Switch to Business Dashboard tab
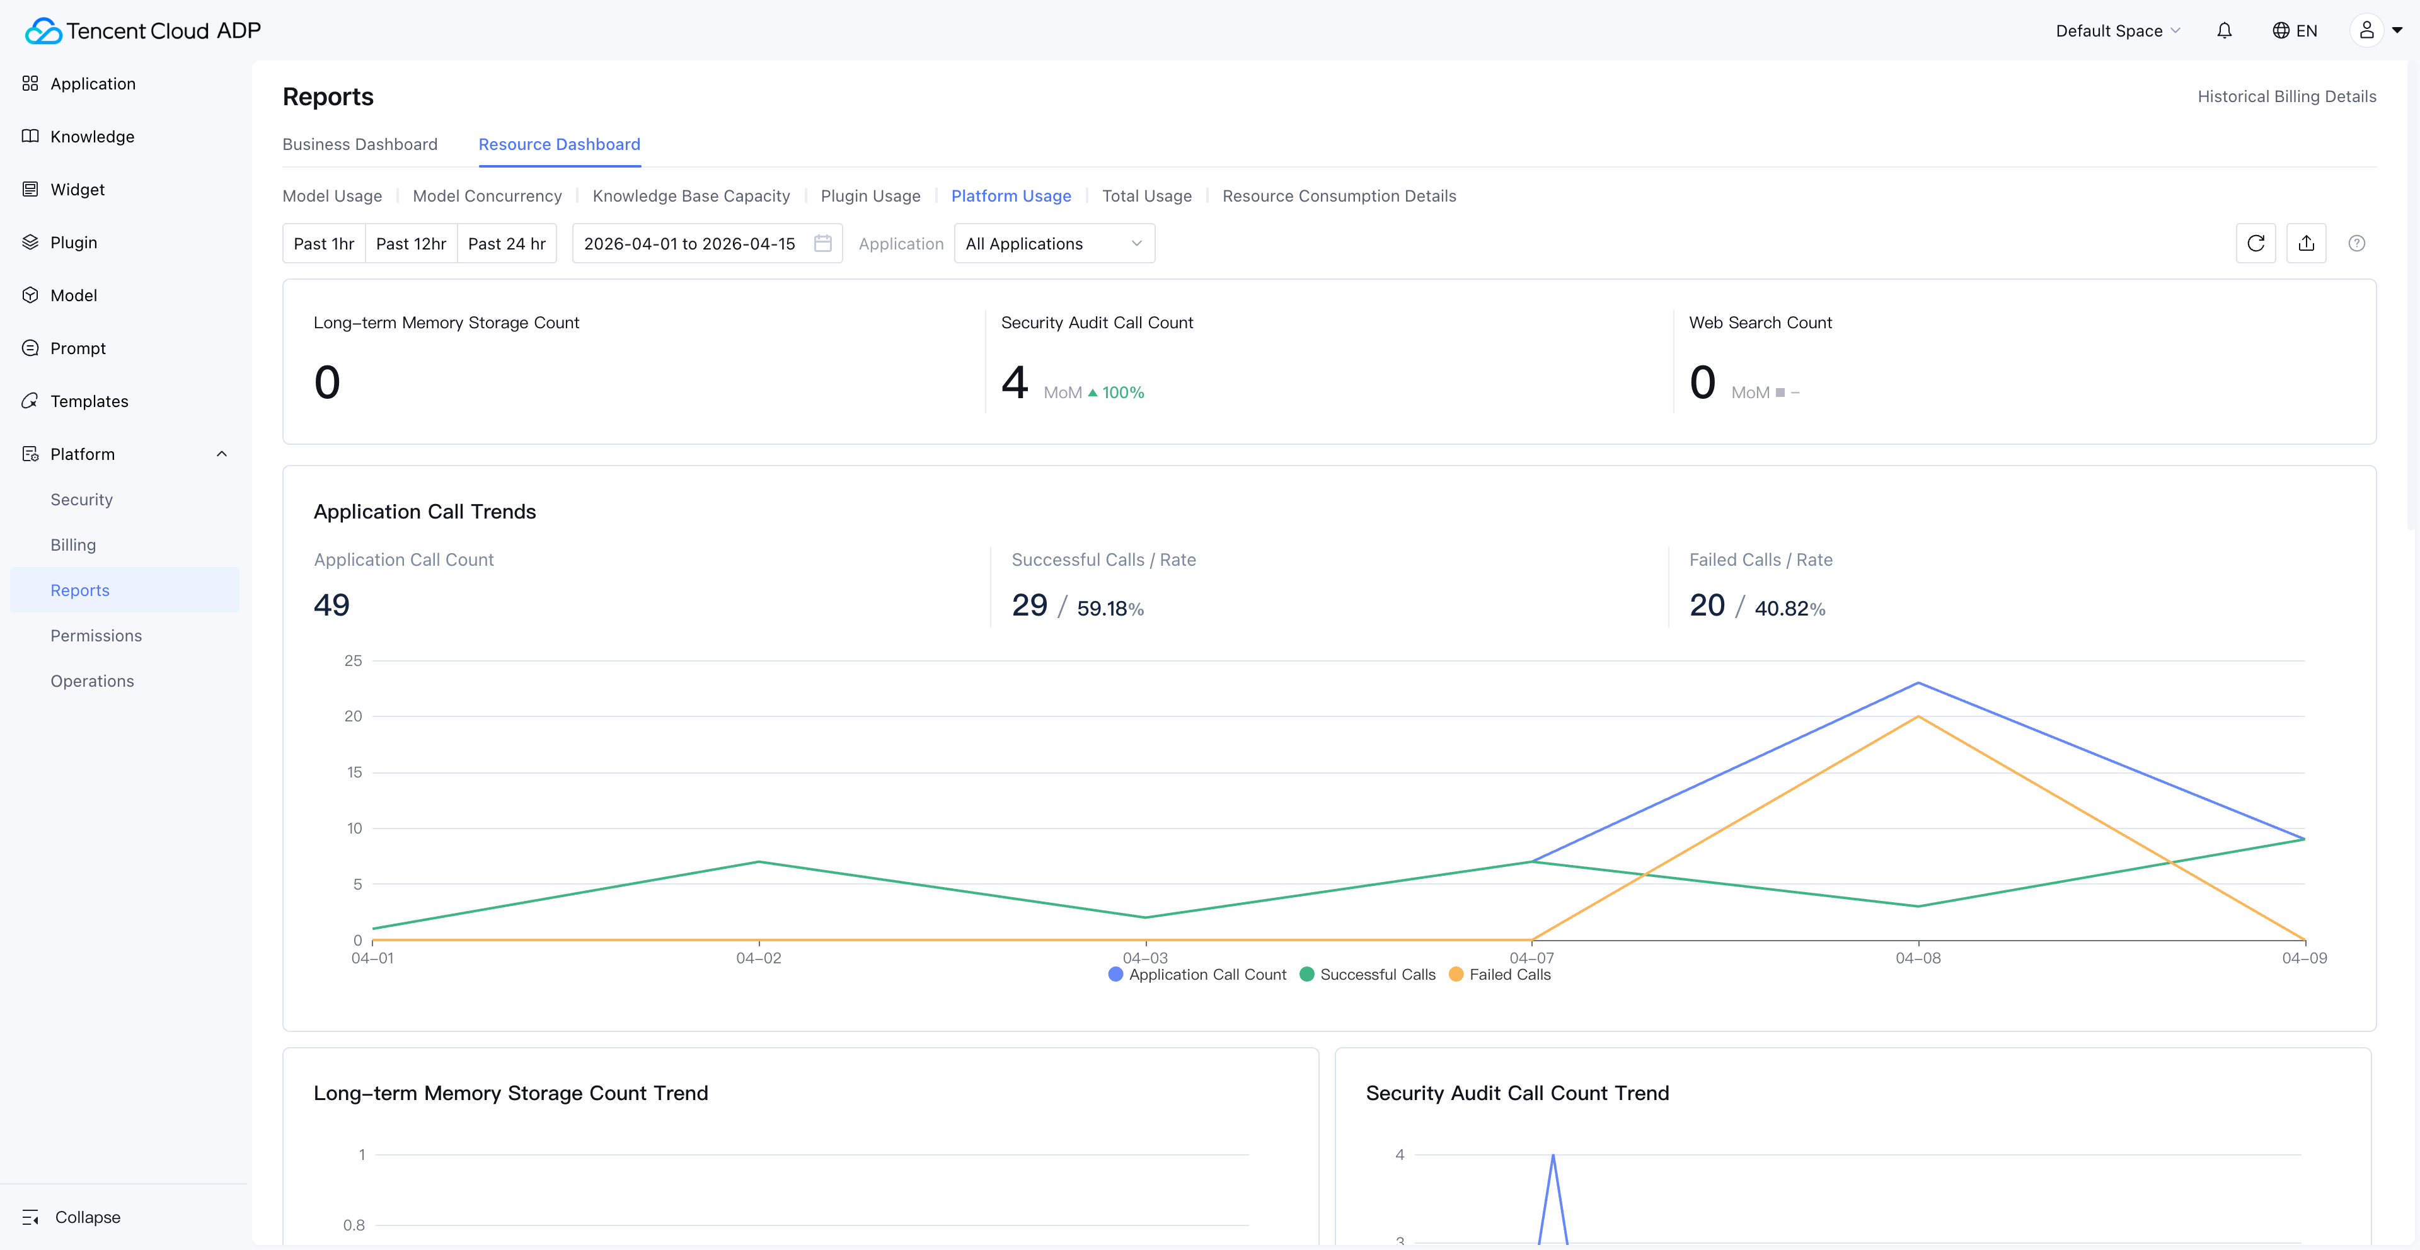Viewport: 2420px width, 1250px height. point(360,144)
